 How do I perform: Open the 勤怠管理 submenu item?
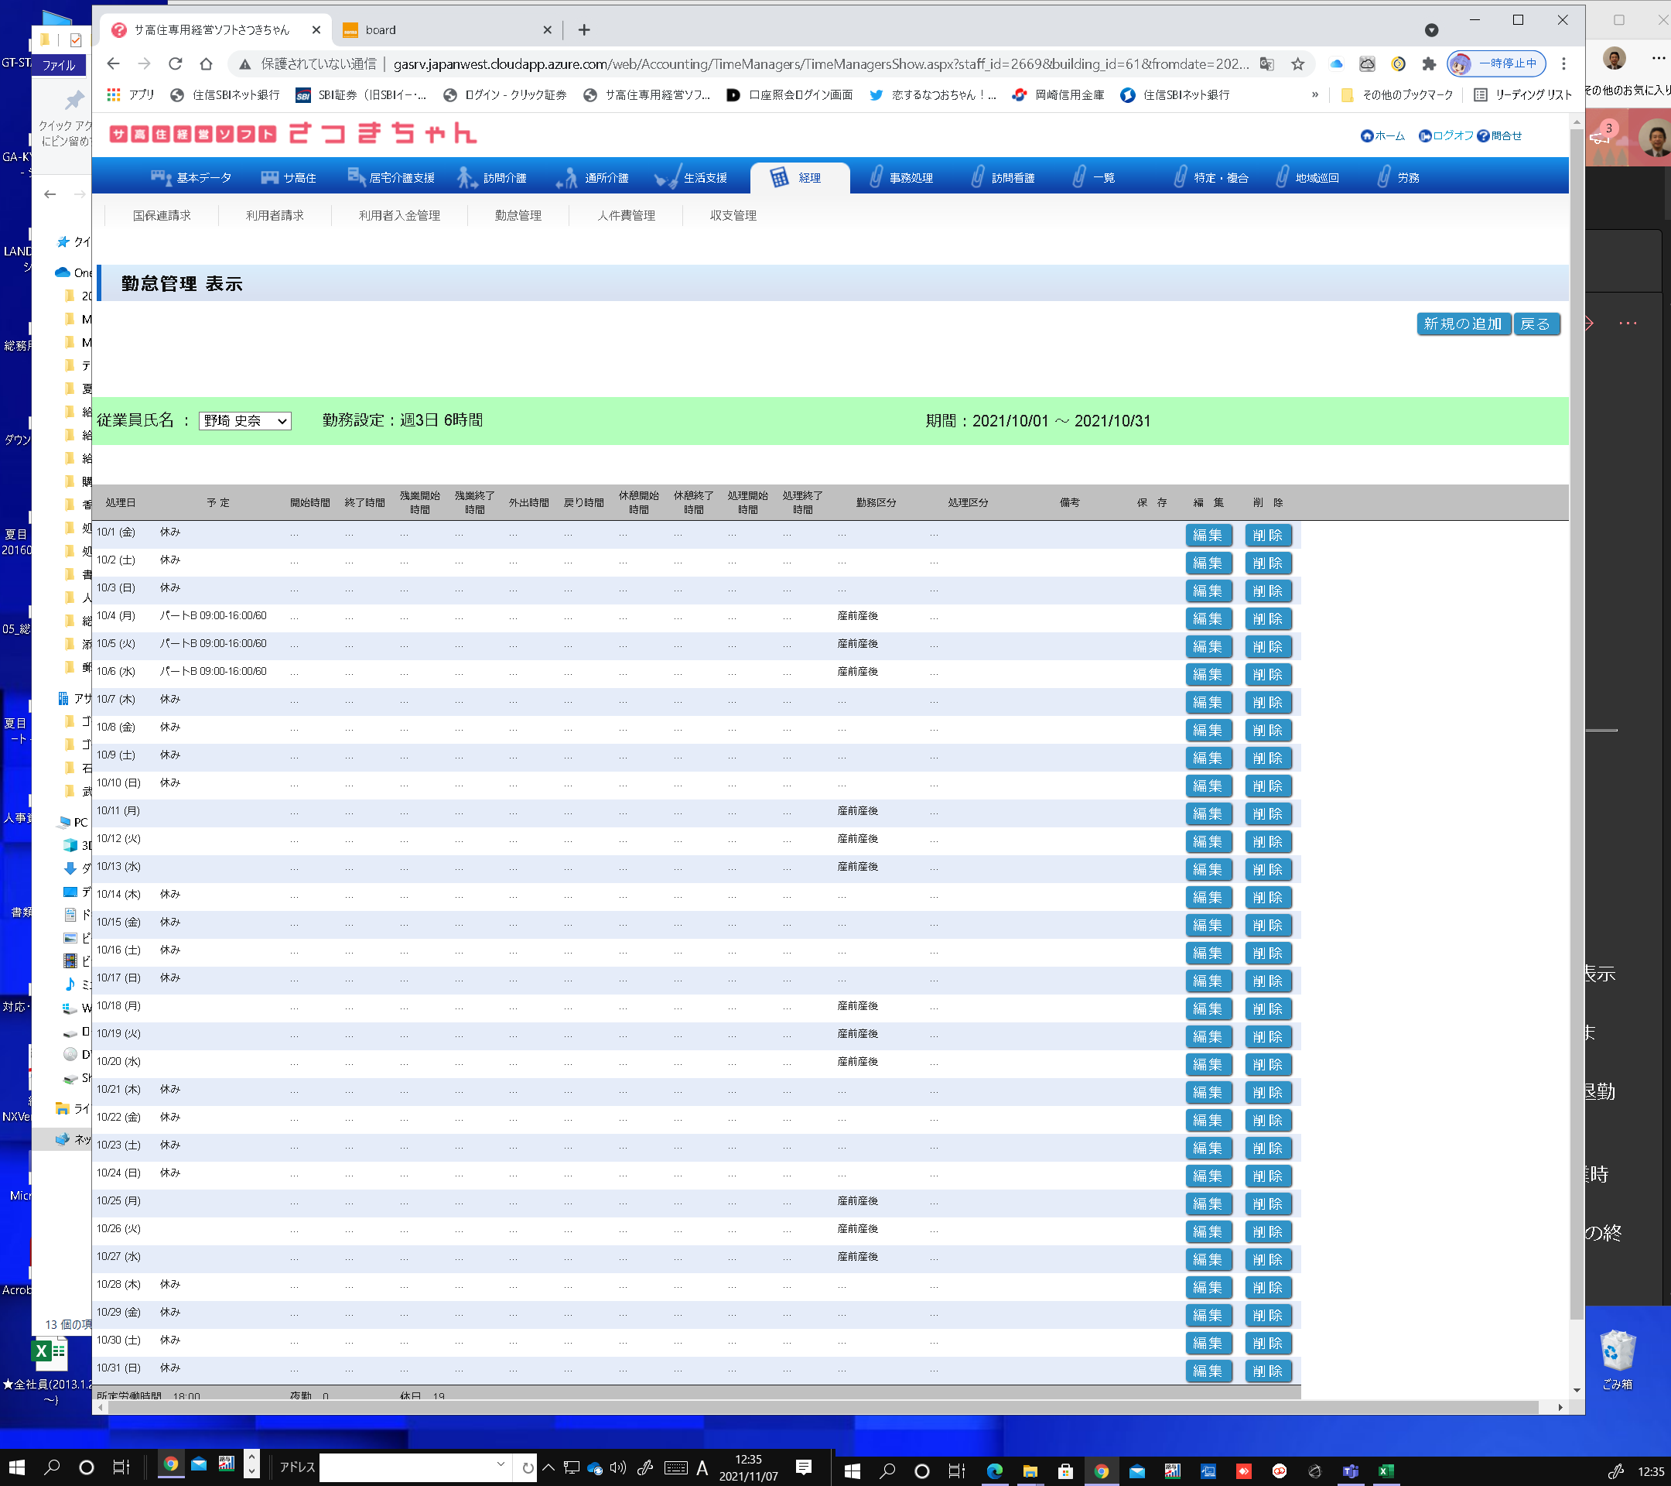(518, 215)
